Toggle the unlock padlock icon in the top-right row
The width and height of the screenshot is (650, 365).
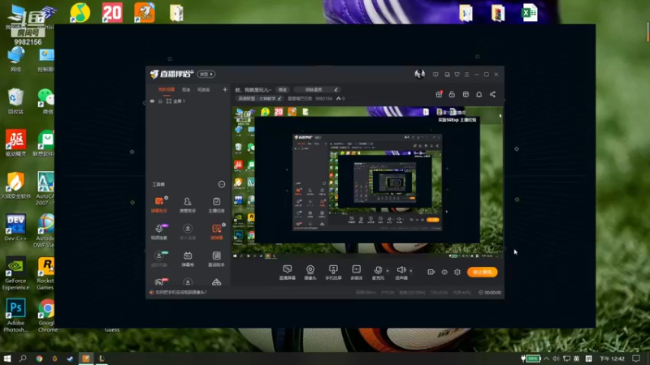[452, 94]
